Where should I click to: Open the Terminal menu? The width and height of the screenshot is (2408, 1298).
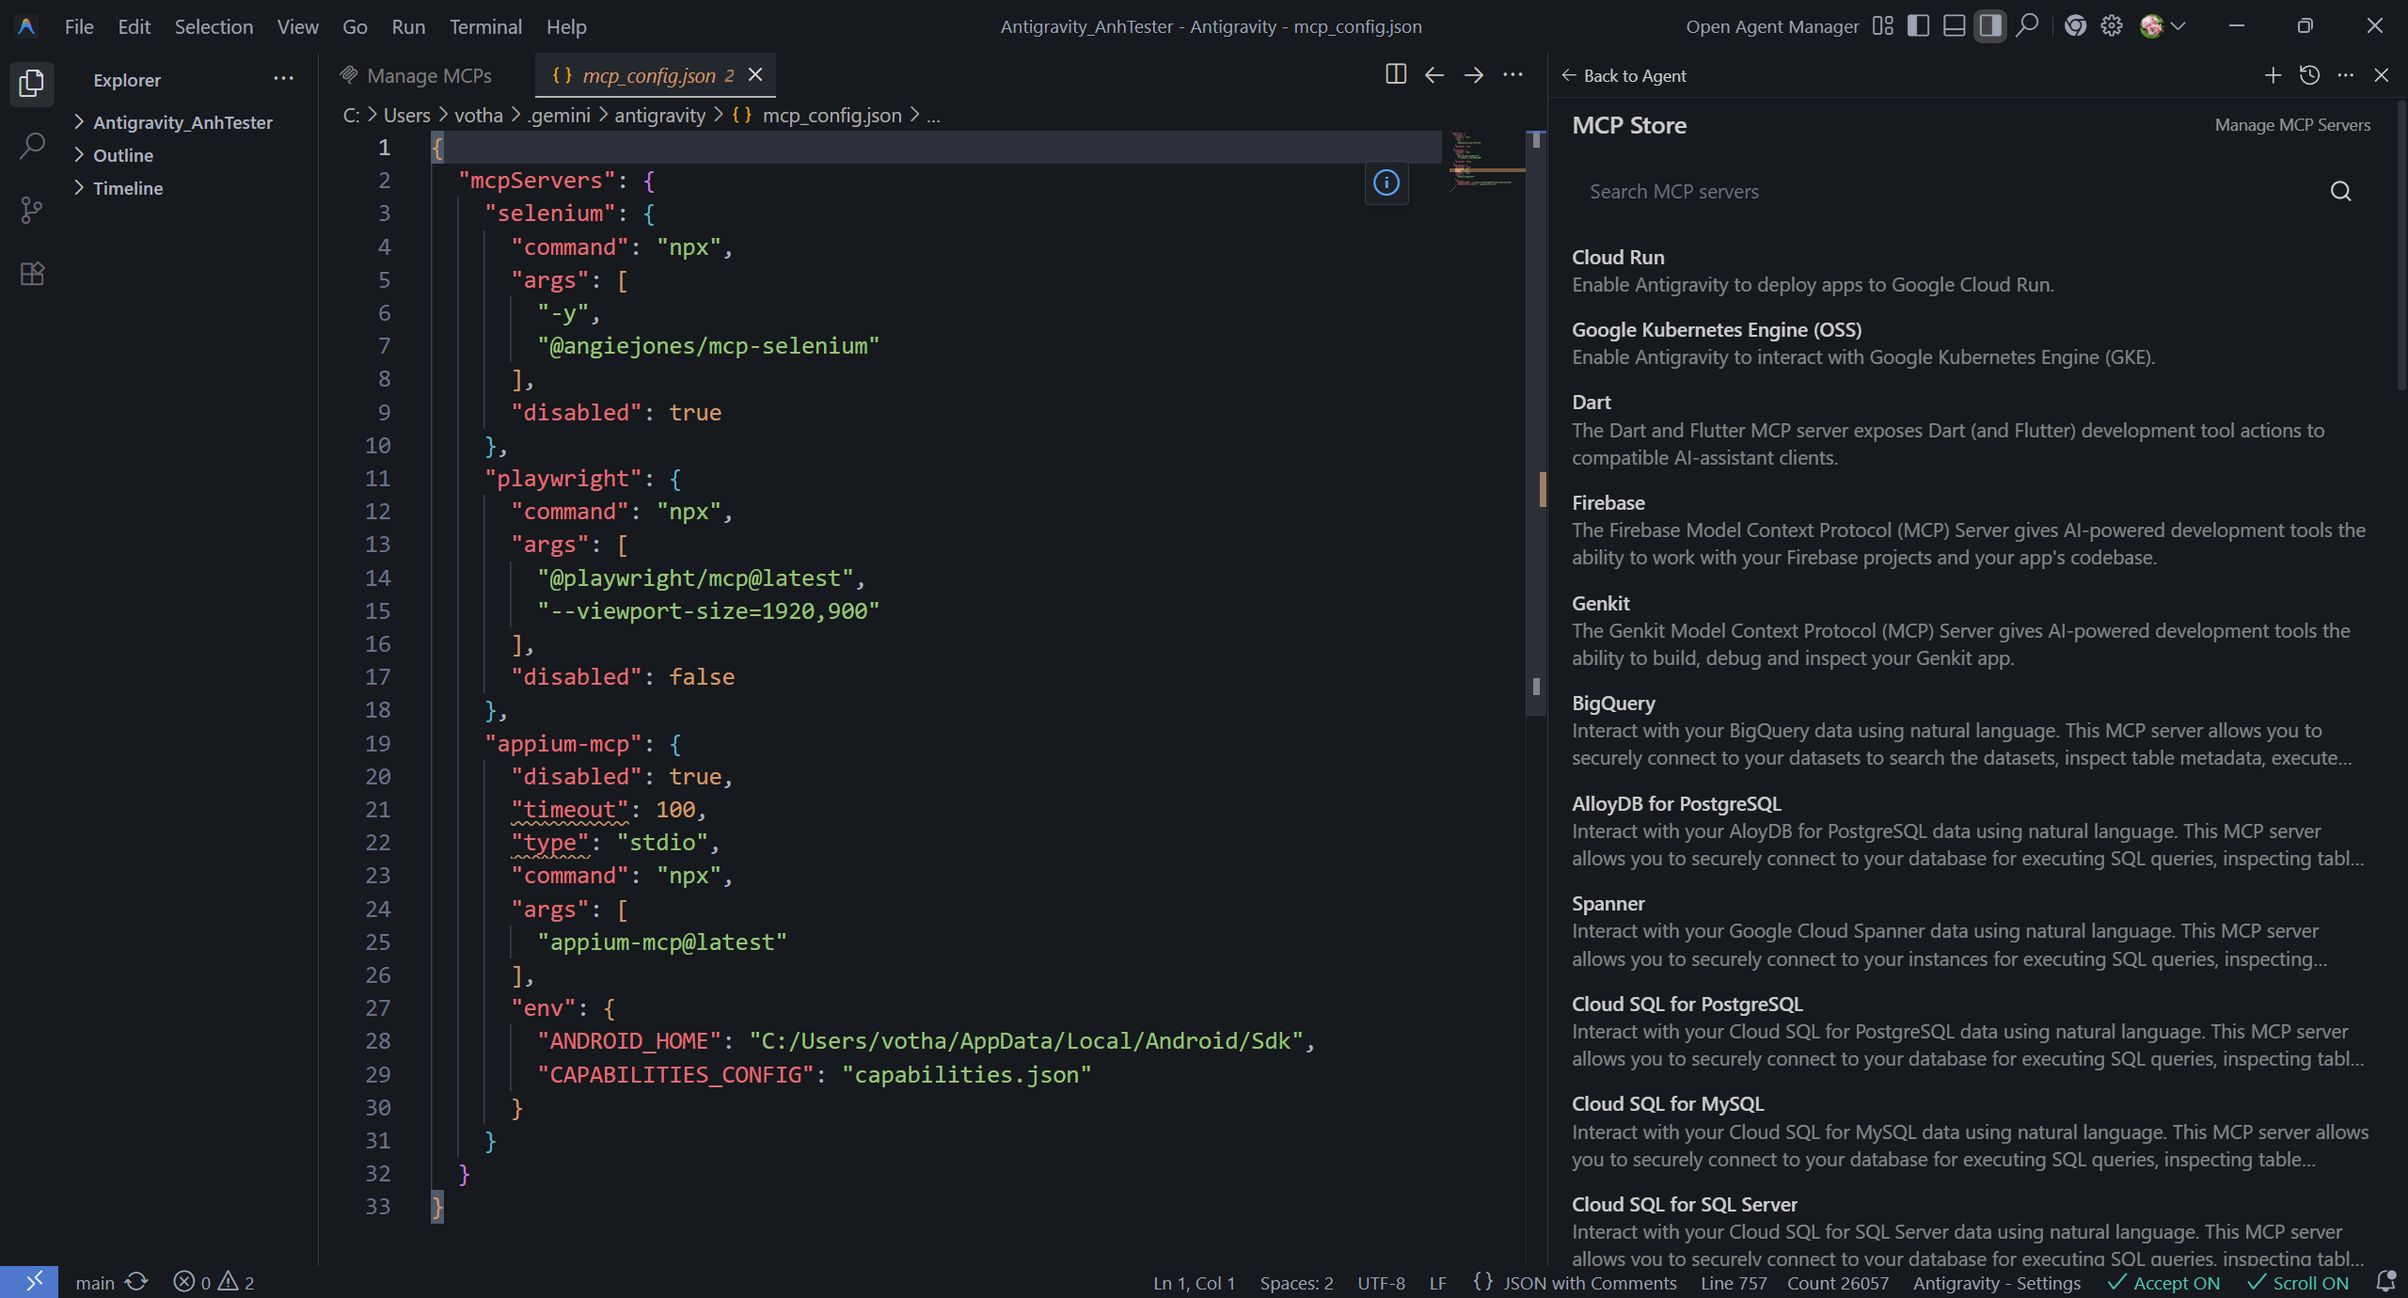pos(485,26)
